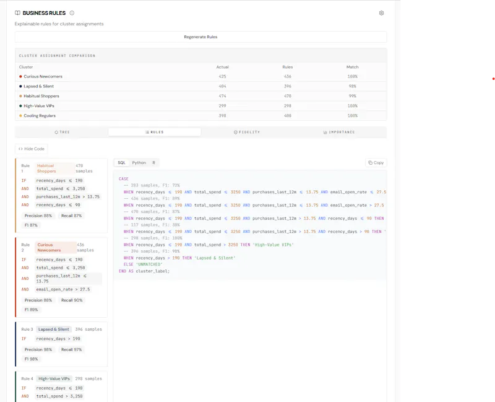
Task: Click the Curious Newcomers Actual value 425
Action: coord(222,76)
